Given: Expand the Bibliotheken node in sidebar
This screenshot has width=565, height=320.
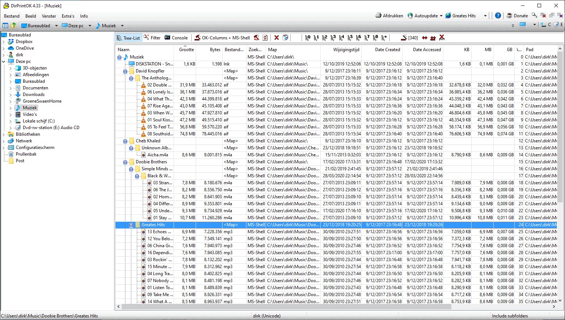Looking at the screenshot, I should 4,134.
